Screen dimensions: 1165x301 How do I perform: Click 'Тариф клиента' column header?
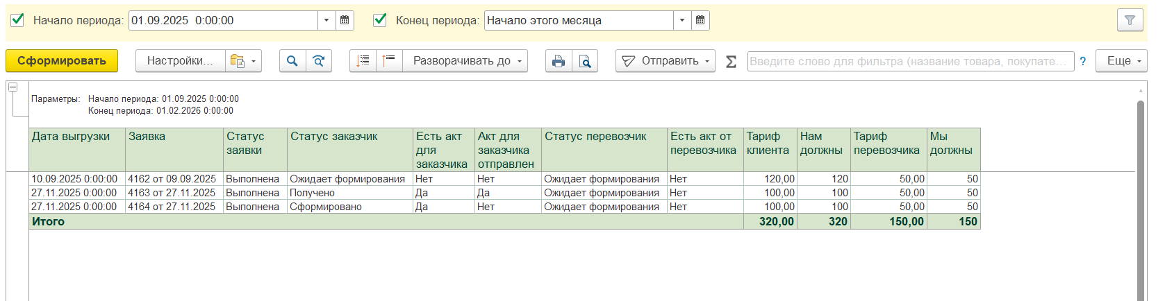pos(770,149)
